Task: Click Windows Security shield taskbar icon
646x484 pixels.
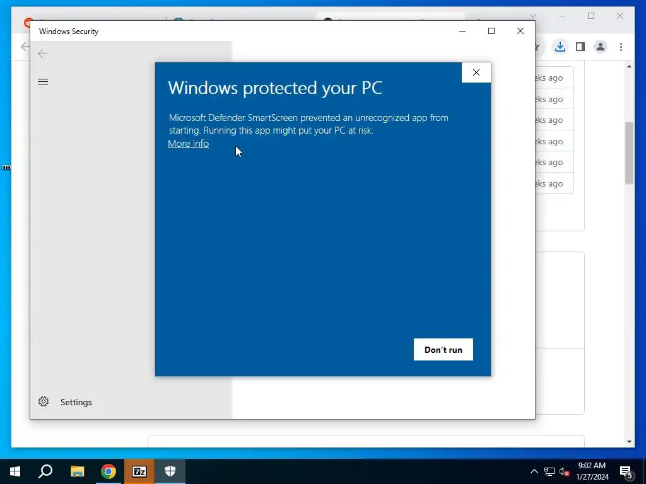Action: 170,471
